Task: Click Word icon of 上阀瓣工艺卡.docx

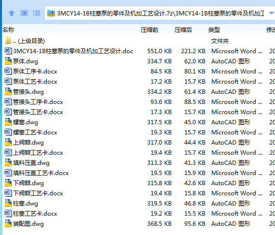Action: [8, 152]
